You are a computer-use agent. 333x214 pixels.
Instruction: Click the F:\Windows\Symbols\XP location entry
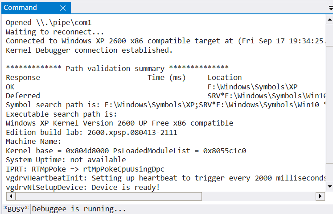tap(252, 87)
